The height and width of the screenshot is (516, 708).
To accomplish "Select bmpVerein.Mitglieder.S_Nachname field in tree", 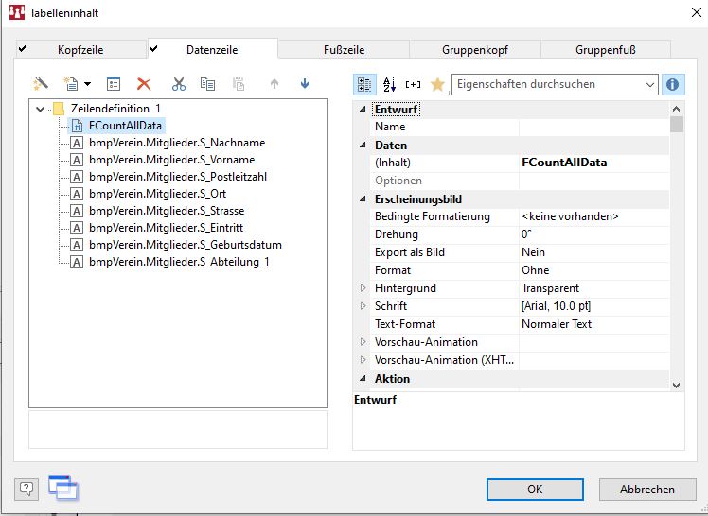I will 176,143.
